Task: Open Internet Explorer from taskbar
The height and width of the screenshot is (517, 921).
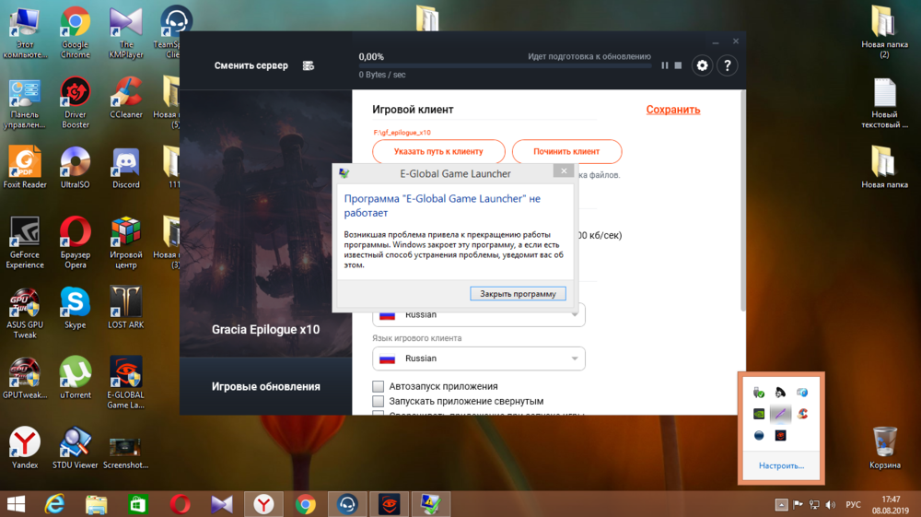Action: coord(54,504)
